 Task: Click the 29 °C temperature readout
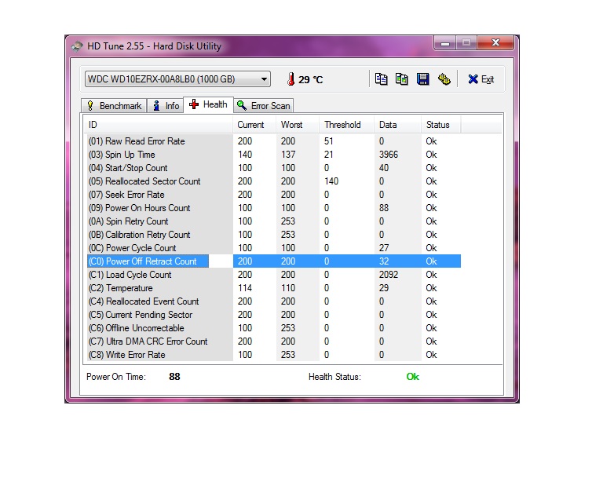click(310, 79)
